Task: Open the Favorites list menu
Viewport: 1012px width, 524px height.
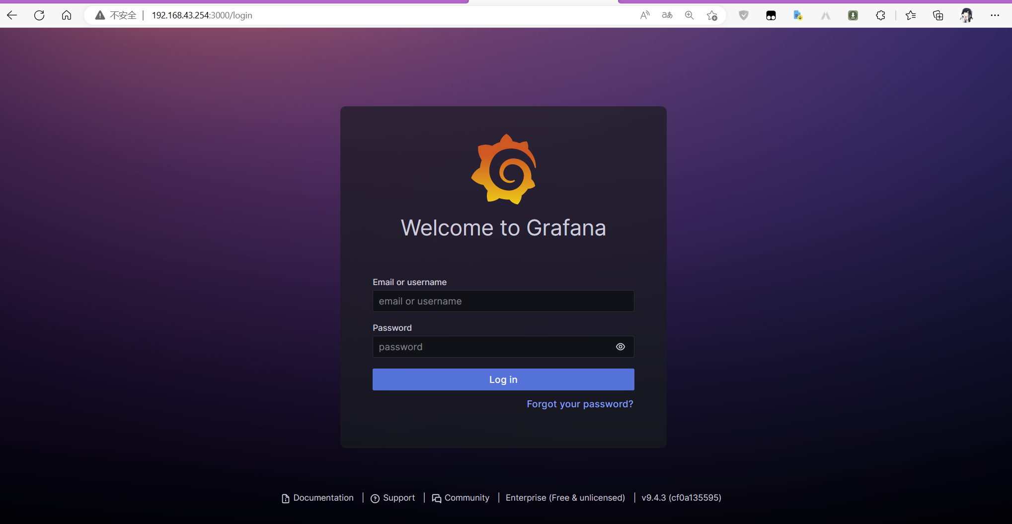Action: click(x=911, y=15)
